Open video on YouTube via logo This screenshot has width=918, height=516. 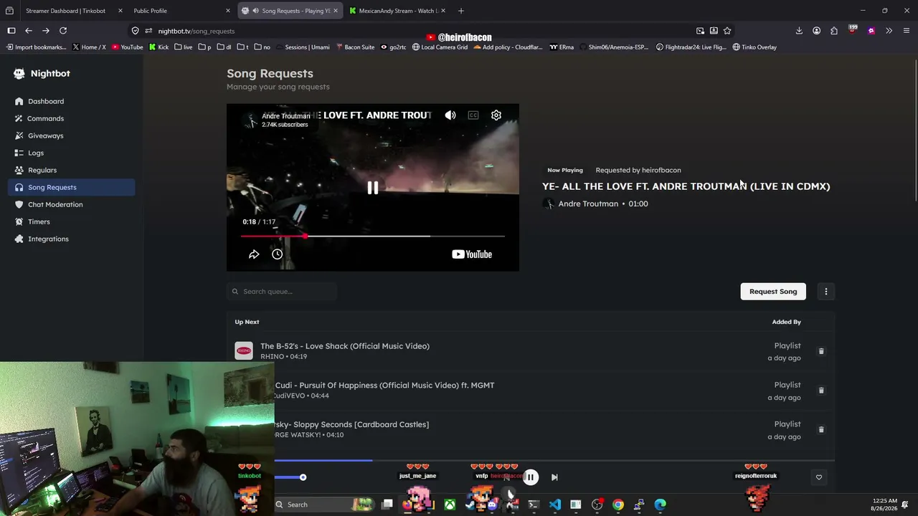point(472,254)
